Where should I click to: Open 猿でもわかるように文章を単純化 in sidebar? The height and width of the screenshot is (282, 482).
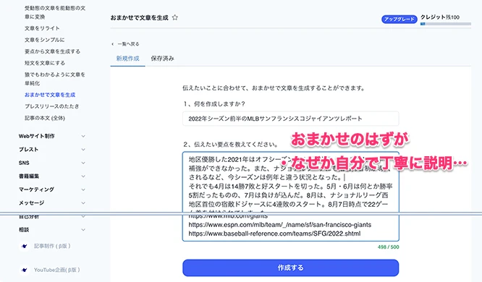[55, 79]
